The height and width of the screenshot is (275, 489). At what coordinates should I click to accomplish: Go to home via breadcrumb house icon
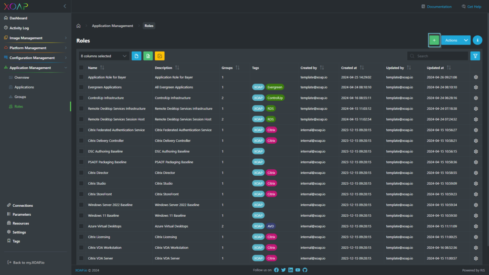pos(79,26)
